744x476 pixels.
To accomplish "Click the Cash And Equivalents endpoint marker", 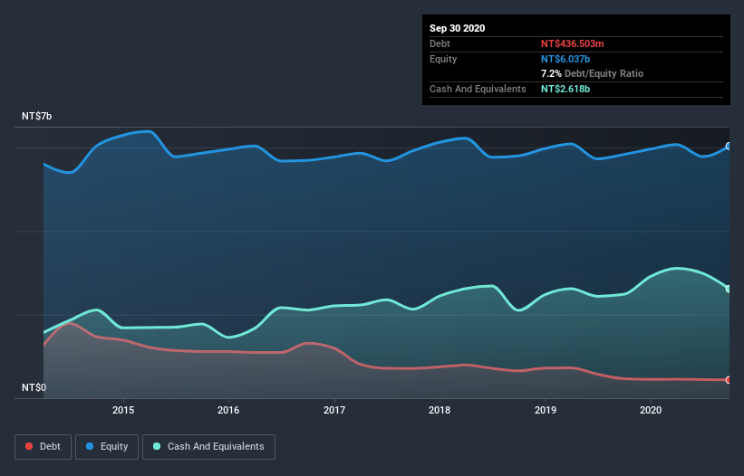I will (729, 289).
